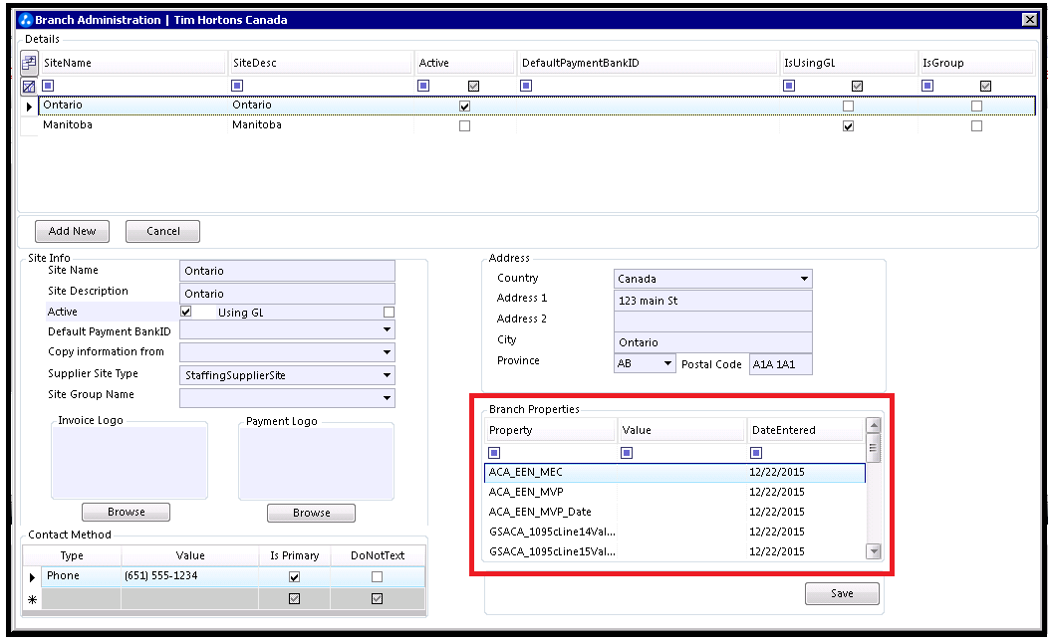The width and height of the screenshot is (1053, 642).
Task: Check IsGroup for the Ontario row
Action: coord(976,106)
